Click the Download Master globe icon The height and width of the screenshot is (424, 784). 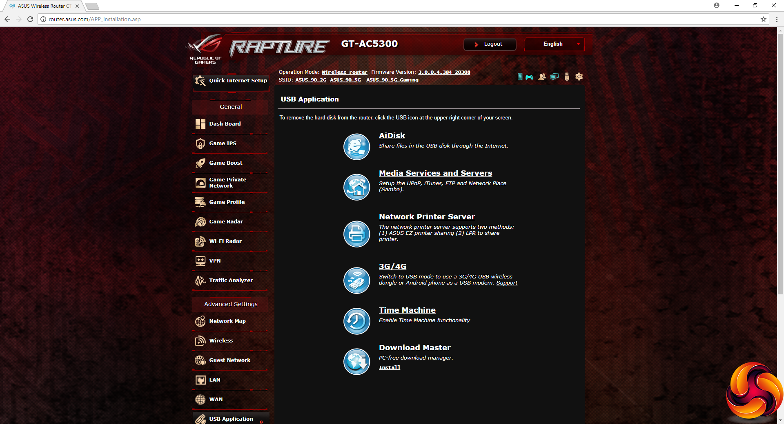[x=356, y=362]
